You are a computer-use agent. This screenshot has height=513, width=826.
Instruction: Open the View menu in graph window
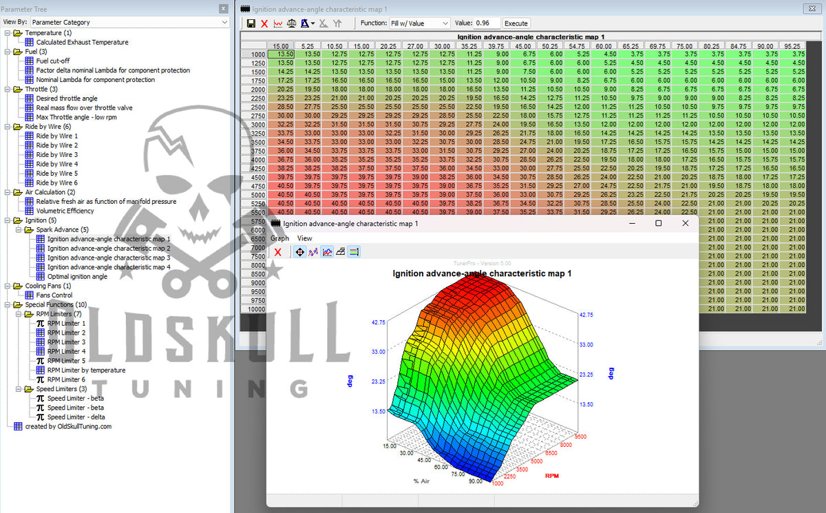click(304, 238)
